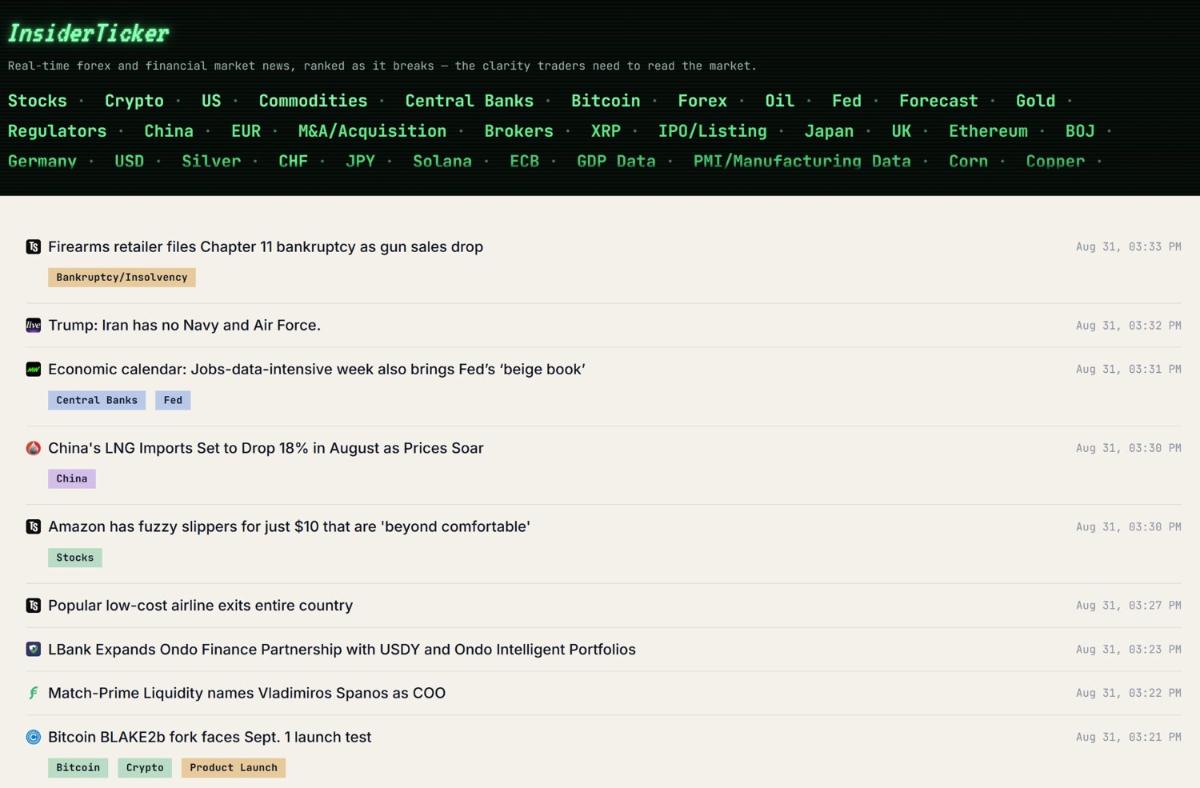Screen dimensions: 1200x788
Task: Click the source icon beside LBank Ondo headline
Action: (33, 649)
